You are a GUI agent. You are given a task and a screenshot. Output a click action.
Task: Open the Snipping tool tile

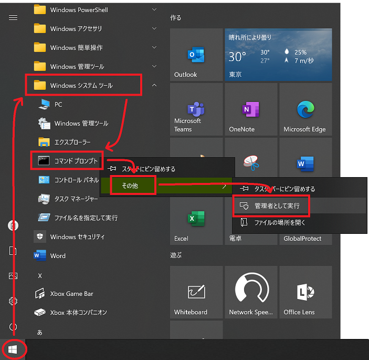251,163
